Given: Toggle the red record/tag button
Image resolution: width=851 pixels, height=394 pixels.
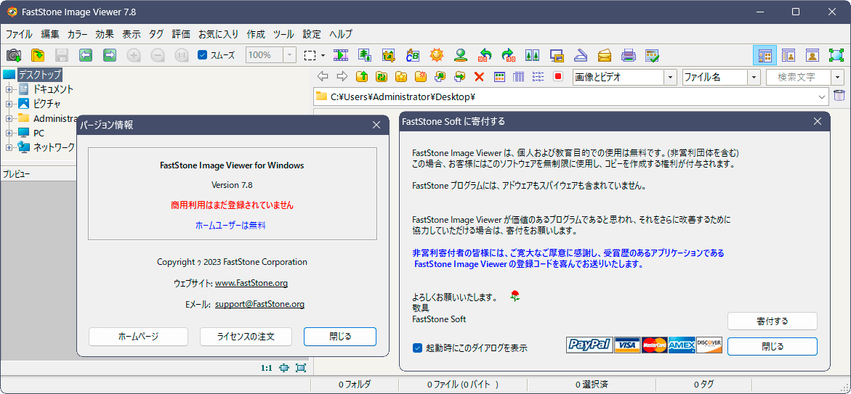Looking at the screenshot, I should 557,77.
